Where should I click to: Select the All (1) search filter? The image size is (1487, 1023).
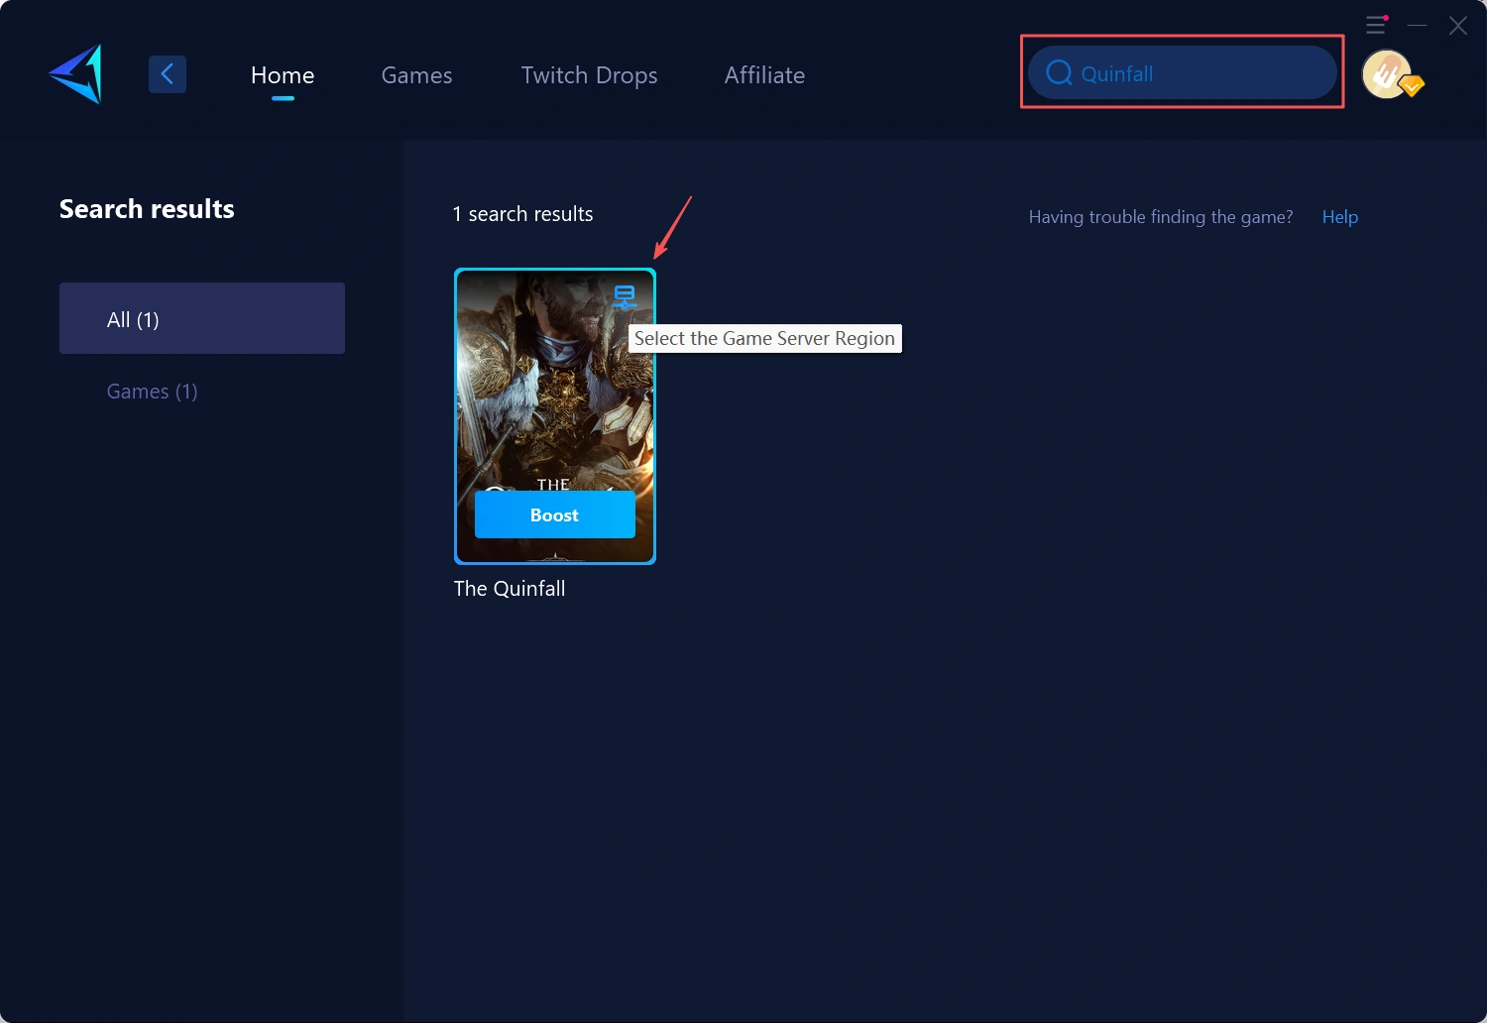pos(202,318)
